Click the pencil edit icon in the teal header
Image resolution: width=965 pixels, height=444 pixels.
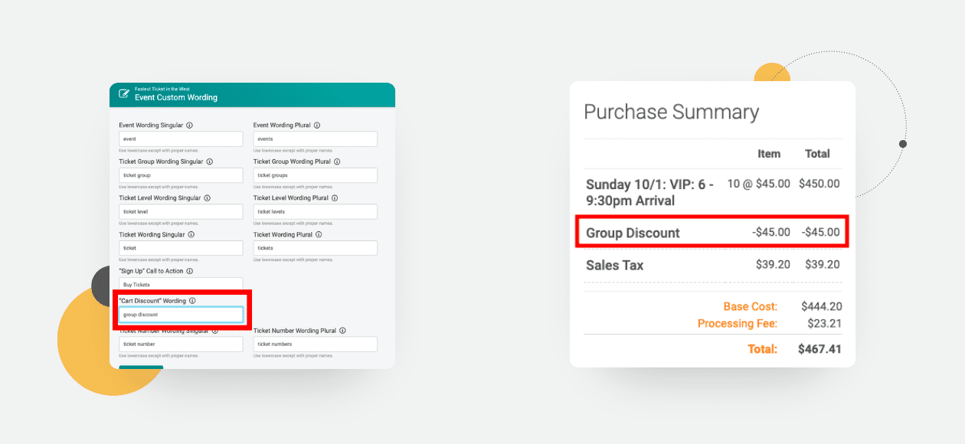pos(123,93)
